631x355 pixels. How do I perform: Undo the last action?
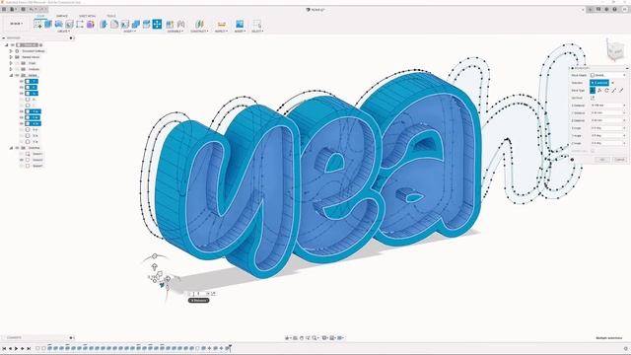[x=32, y=9]
